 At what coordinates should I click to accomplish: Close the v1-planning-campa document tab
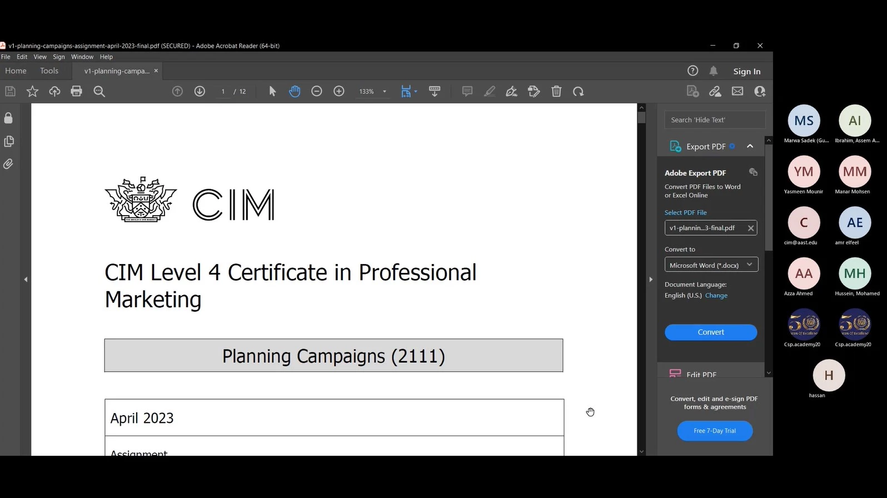pos(156,71)
